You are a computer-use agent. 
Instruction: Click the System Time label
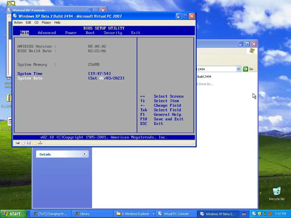[x=30, y=74]
